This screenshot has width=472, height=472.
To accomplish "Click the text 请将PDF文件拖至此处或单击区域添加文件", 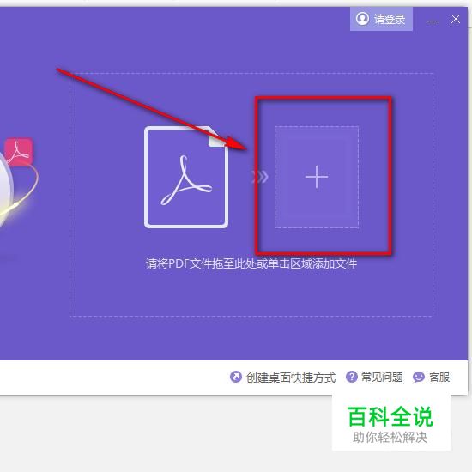I will (x=251, y=263).
